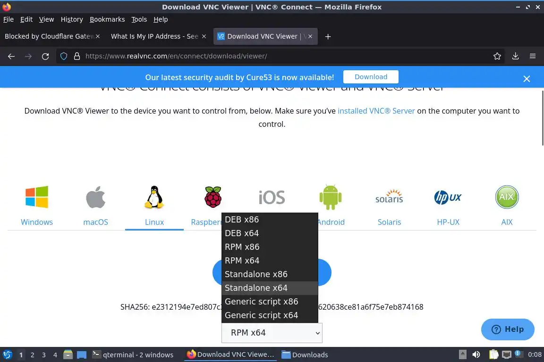Click the Solaris platform text link

click(x=389, y=222)
